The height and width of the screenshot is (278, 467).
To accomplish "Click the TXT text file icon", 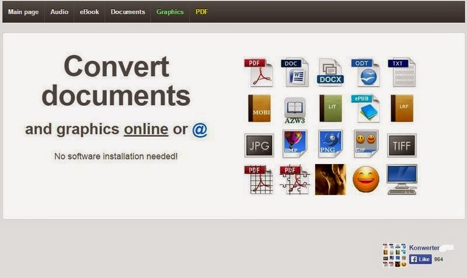I will click(402, 72).
